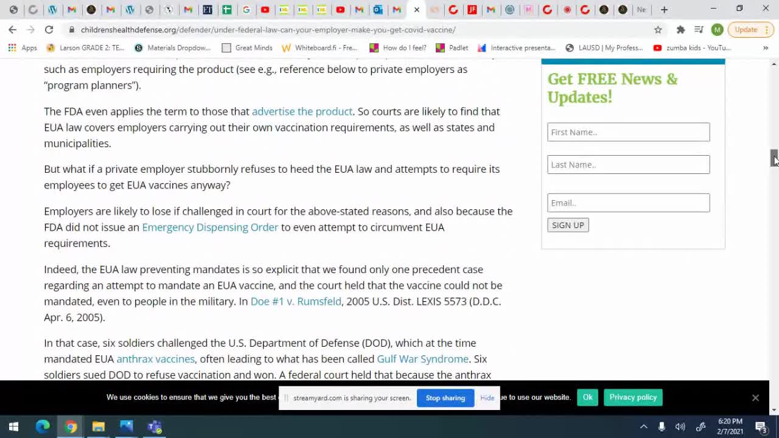Focus the First Name field
The image size is (779, 438).
tap(628, 132)
